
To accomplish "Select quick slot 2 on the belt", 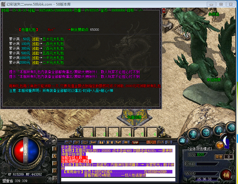I will (x=101, y=132).
